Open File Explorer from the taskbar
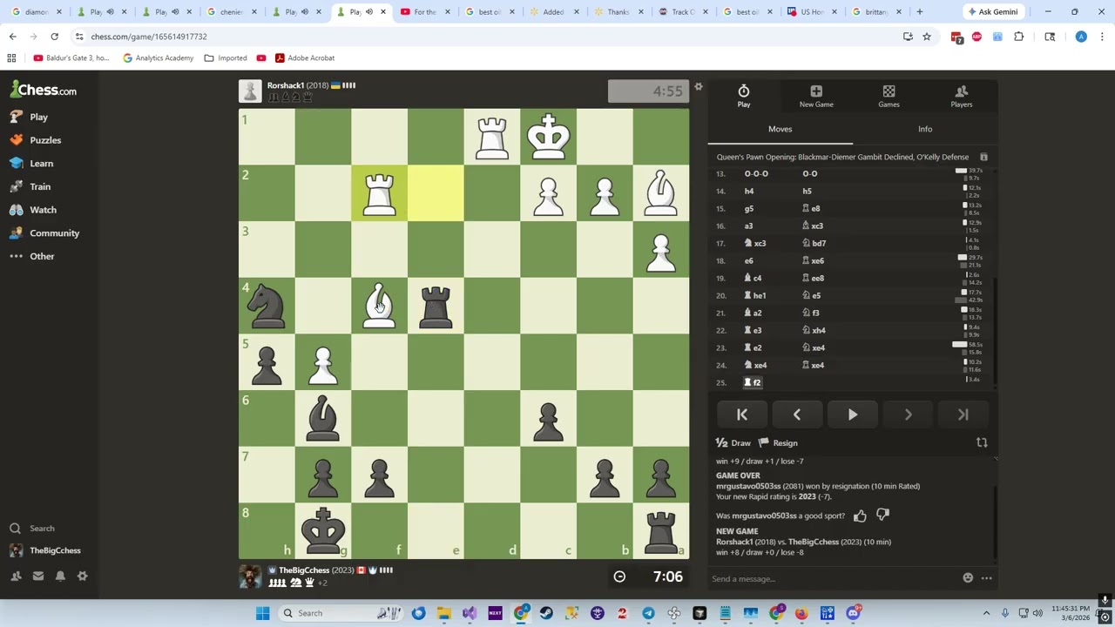 tap(443, 613)
